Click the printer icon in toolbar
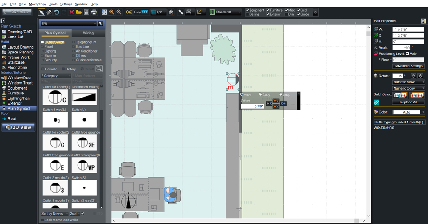428x224 pixels. (95, 12)
